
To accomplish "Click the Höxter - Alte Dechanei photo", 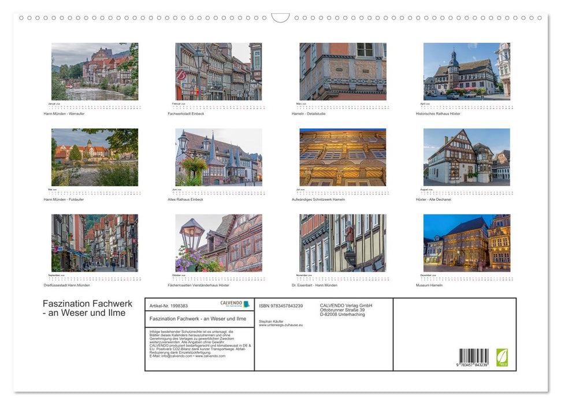I will (x=467, y=156).
